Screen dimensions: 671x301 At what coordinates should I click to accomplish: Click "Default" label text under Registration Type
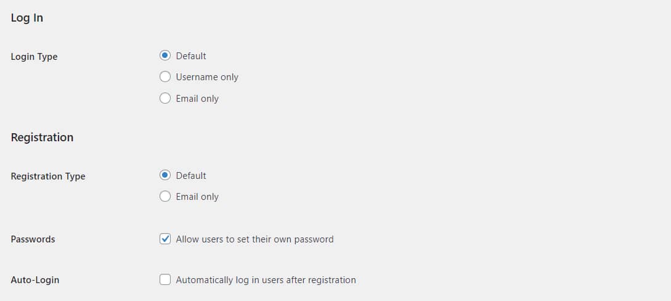[191, 175]
